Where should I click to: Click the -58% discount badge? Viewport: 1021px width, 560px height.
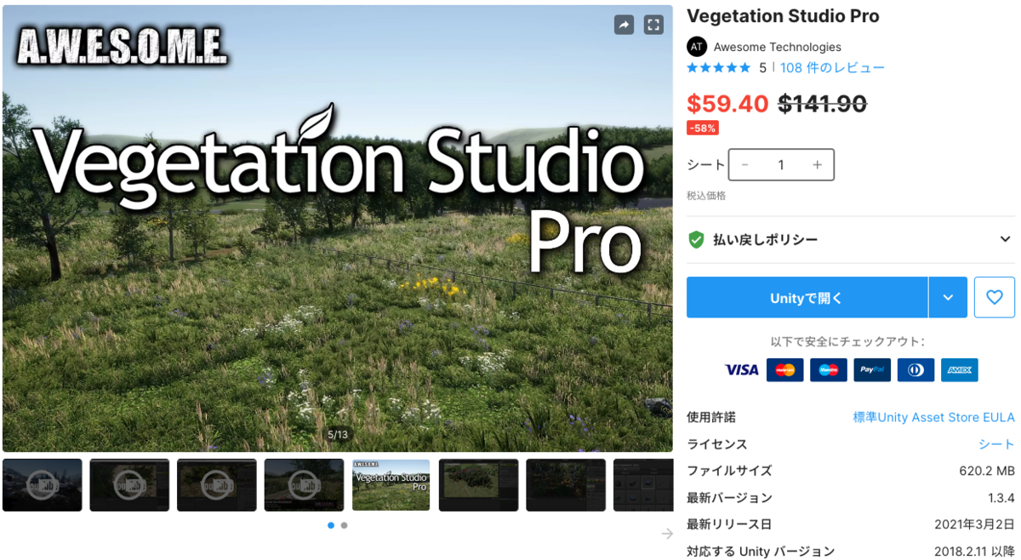[703, 129]
